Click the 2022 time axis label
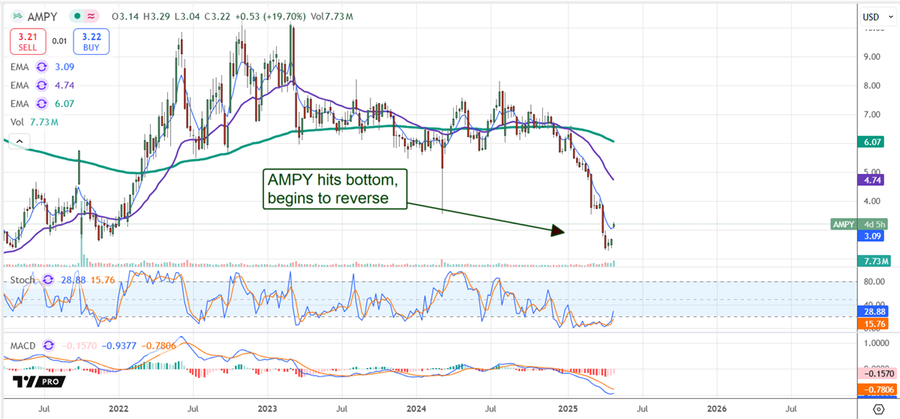The image size is (900, 419). [x=118, y=409]
